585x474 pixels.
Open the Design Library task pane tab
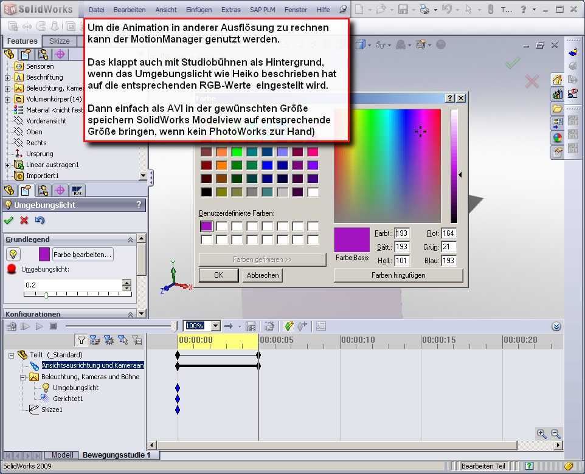[558, 94]
